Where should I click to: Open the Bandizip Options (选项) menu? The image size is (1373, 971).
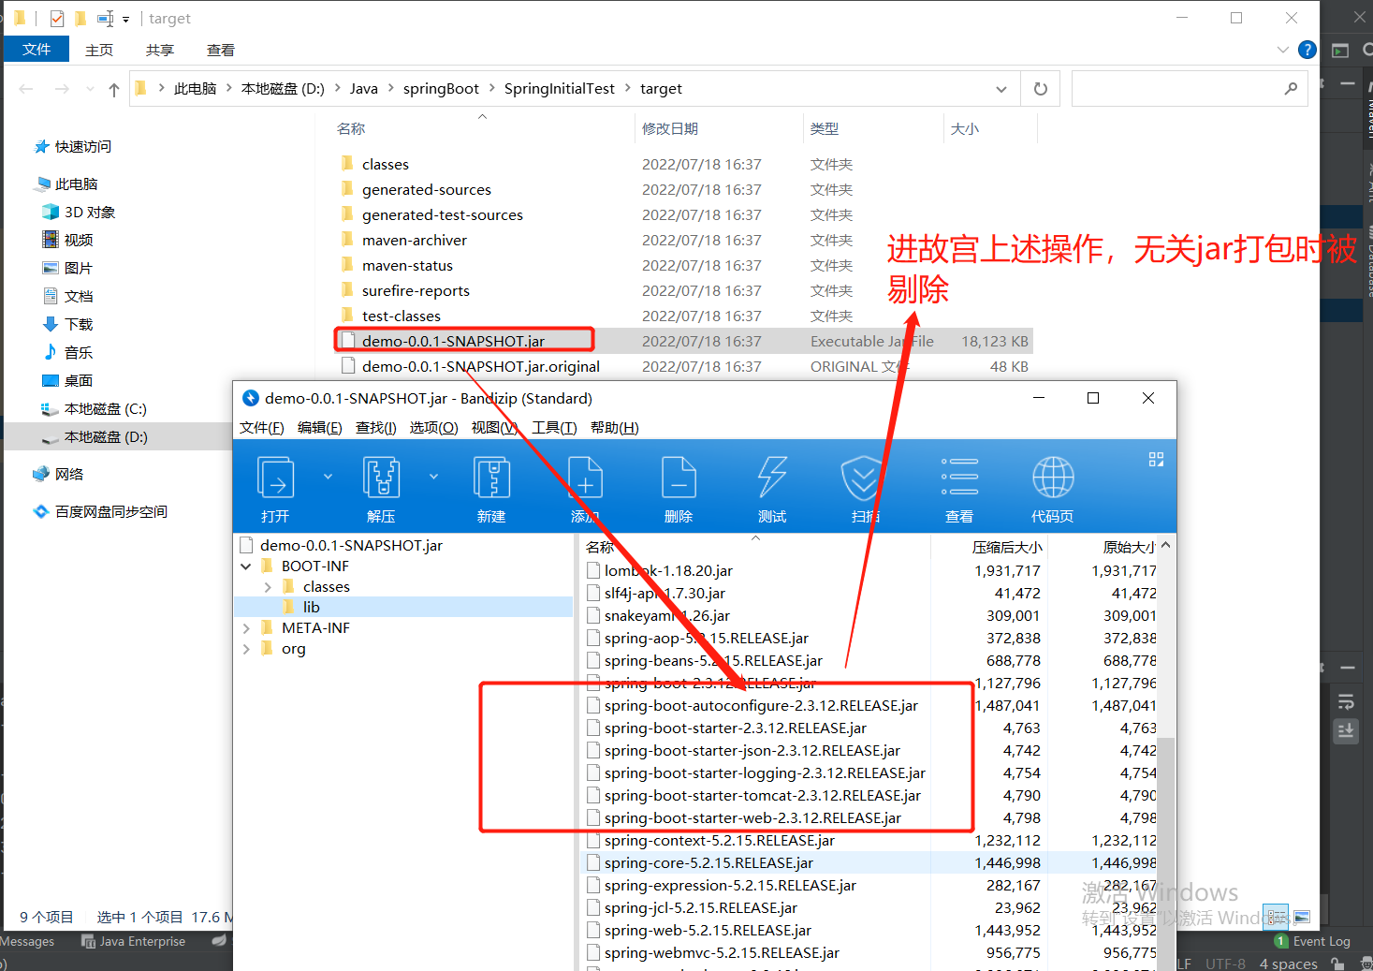coord(433,428)
